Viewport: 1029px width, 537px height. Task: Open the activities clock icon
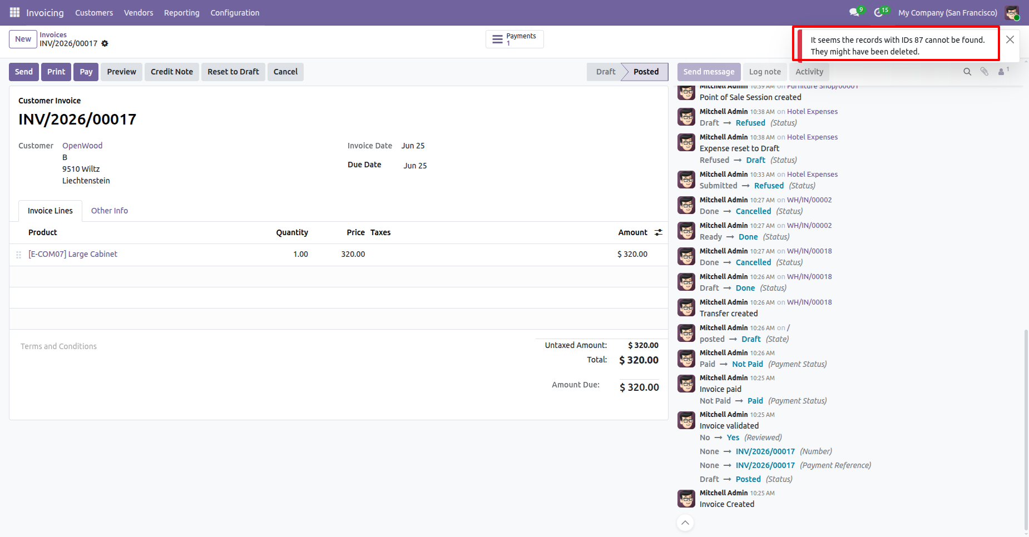878,12
